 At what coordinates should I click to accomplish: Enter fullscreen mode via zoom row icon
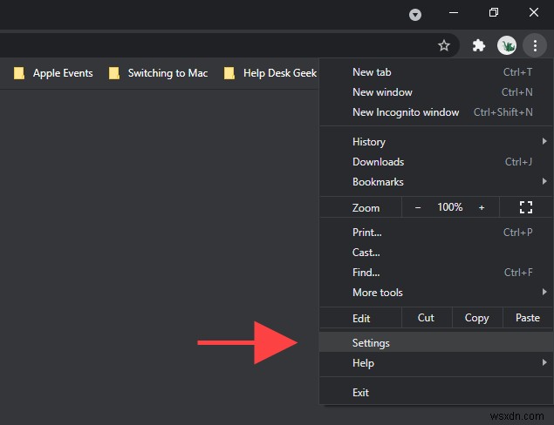[526, 207]
